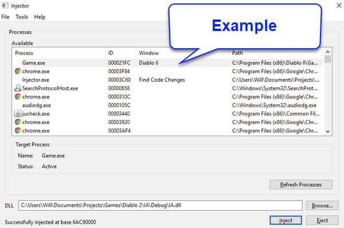
Task: Click process ID 00003AF4
Action: pos(119,130)
